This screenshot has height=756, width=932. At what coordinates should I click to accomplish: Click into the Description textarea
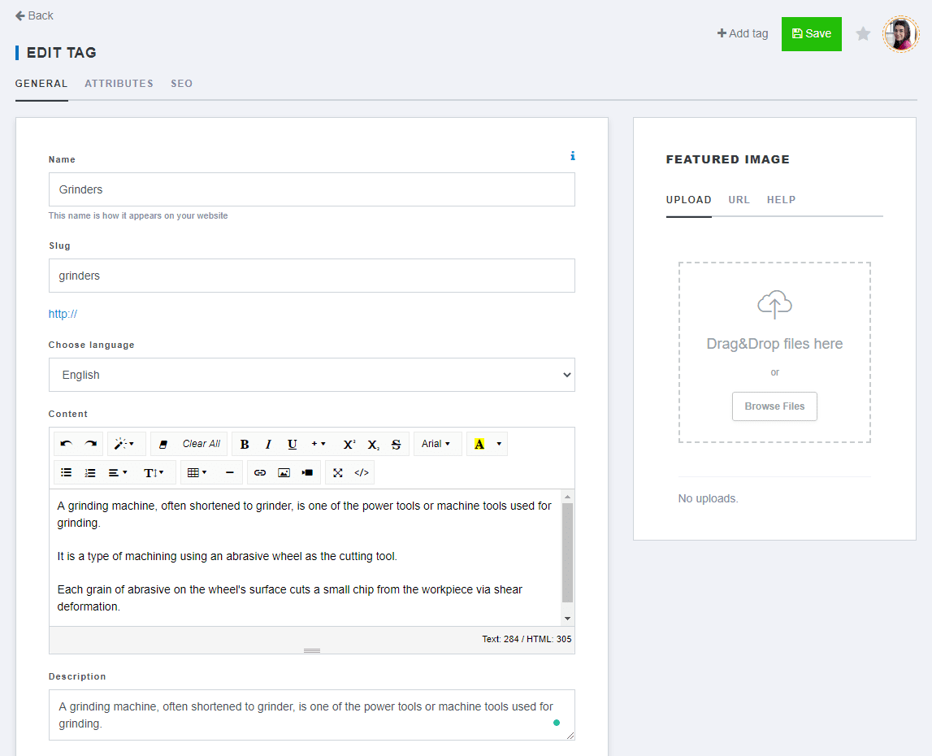pyautogui.click(x=312, y=715)
